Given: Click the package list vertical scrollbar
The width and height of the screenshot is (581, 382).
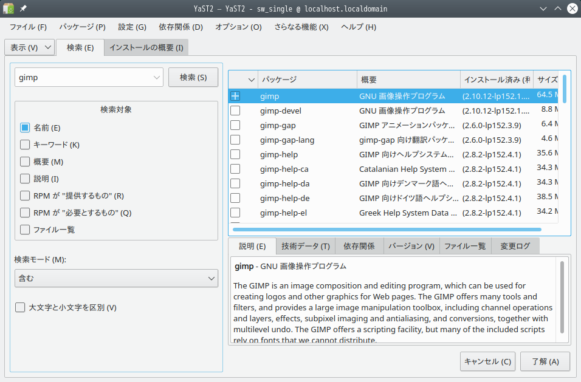Looking at the screenshot, I should point(565,89).
